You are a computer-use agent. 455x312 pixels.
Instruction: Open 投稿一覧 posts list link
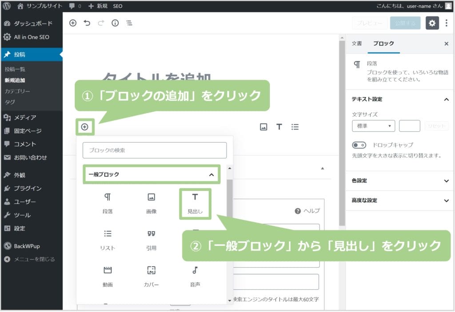[x=15, y=69]
